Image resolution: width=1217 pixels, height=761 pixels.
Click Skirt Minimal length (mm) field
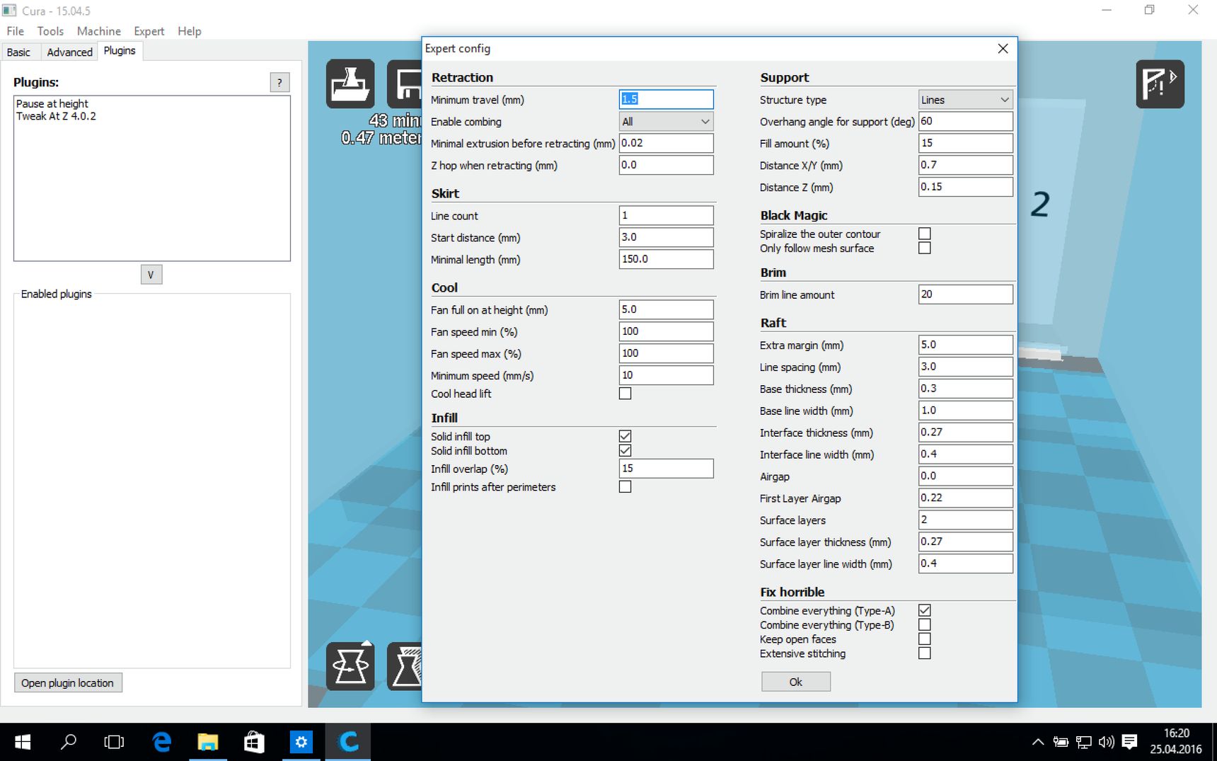[666, 259]
